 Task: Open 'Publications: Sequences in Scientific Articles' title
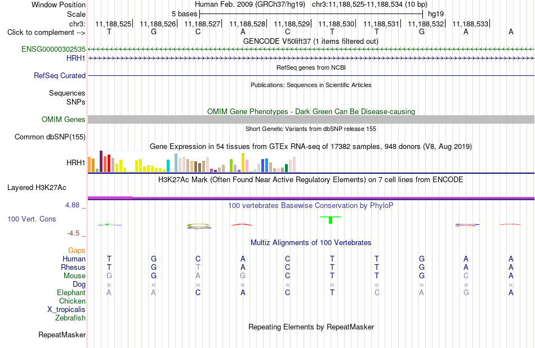(x=311, y=85)
